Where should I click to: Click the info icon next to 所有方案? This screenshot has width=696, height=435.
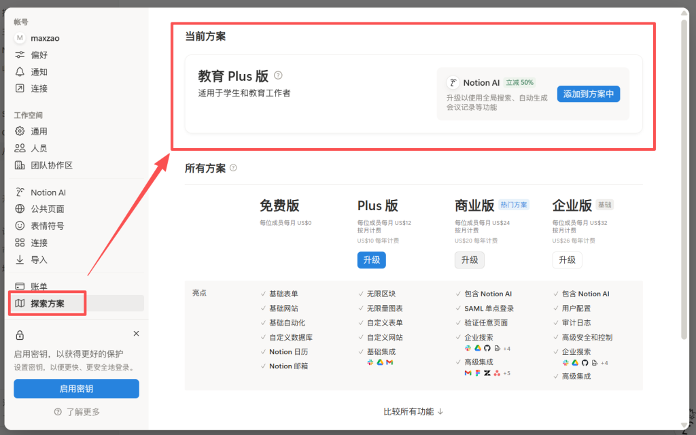click(x=233, y=168)
